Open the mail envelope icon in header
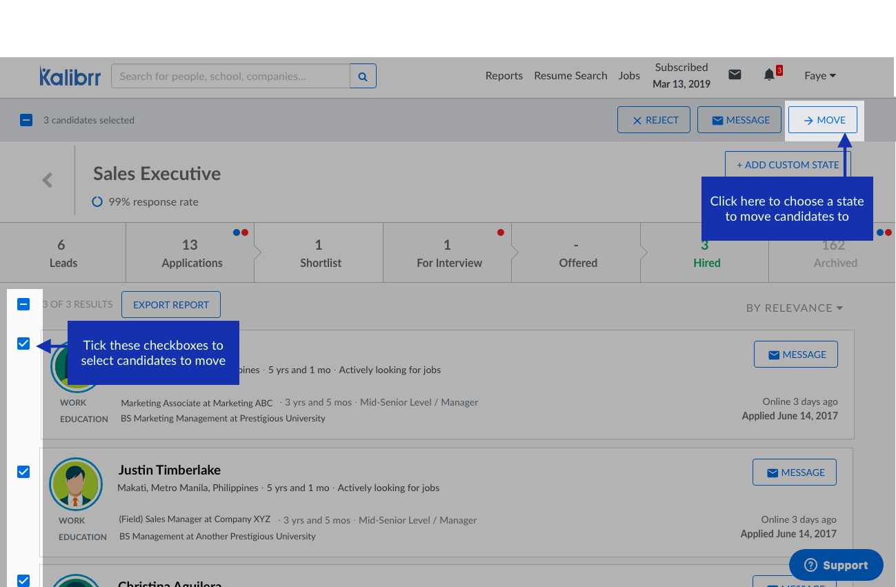 [735, 74]
